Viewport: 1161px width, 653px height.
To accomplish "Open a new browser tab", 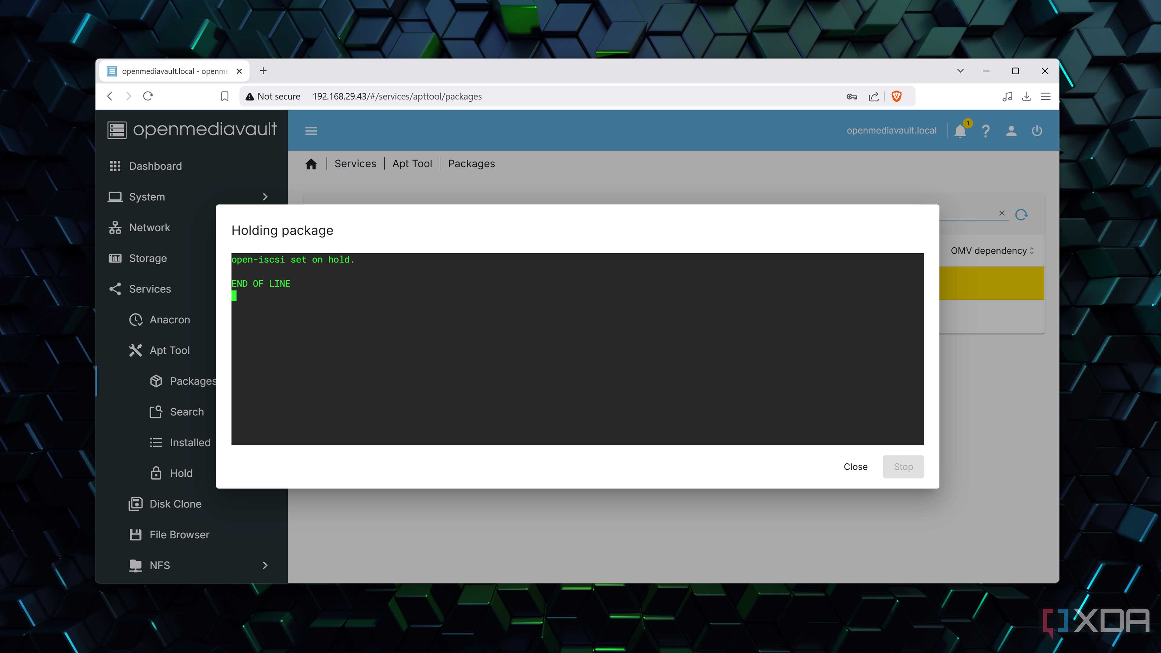I will 263,71.
